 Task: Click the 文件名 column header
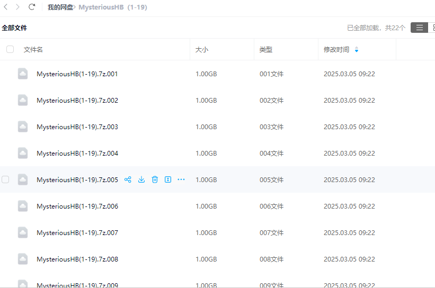[33, 49]
